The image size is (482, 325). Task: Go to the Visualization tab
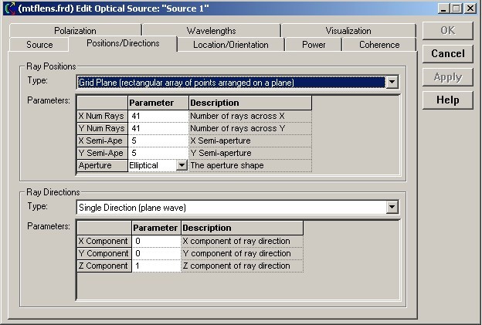348,31
